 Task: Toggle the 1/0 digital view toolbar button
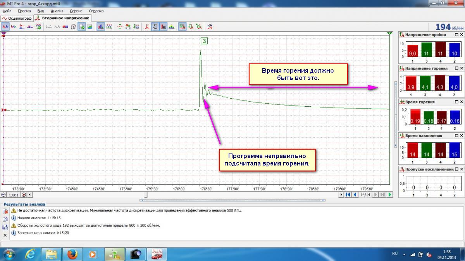coord(155,27)
